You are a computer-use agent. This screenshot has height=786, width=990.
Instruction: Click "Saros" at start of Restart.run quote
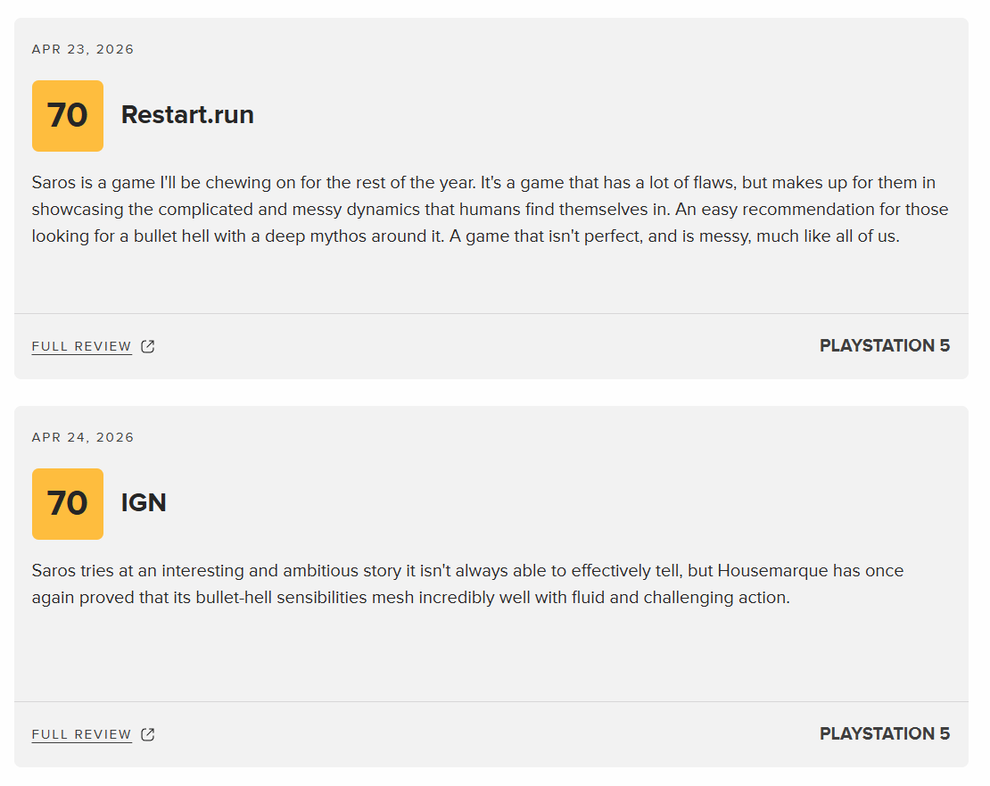click(54, 183)
